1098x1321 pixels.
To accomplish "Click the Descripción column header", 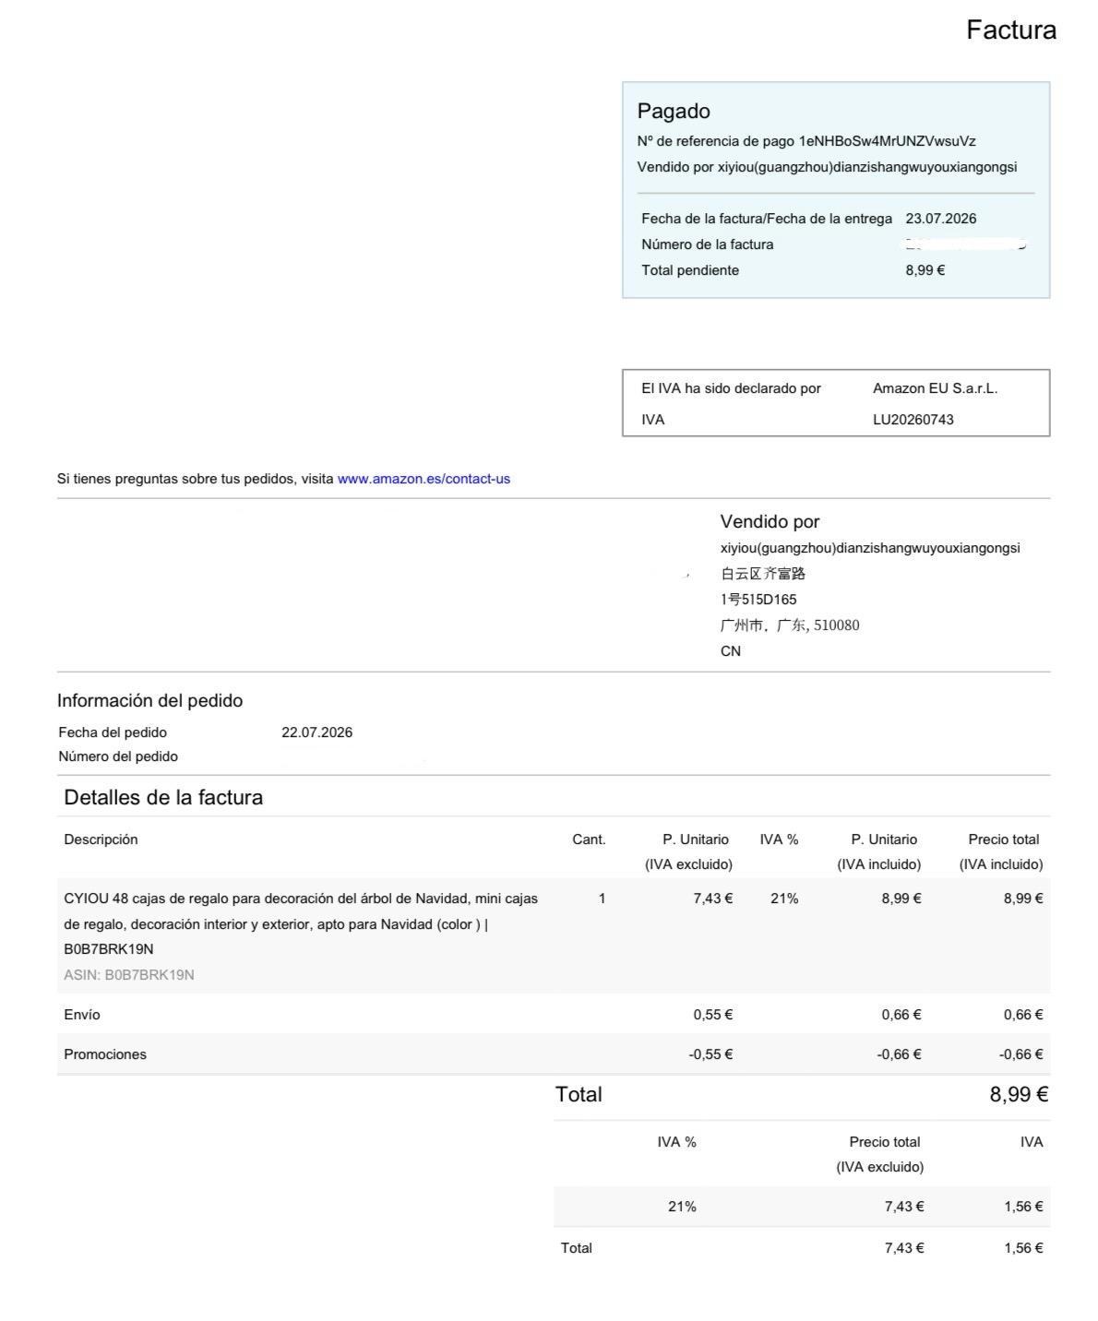I will pyautogui.click(x=101, y=839).
